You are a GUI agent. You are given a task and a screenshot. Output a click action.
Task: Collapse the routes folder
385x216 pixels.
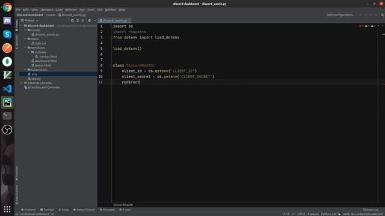tap(25, 30)
